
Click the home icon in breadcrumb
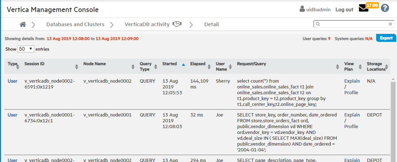[x=23, y=24]
